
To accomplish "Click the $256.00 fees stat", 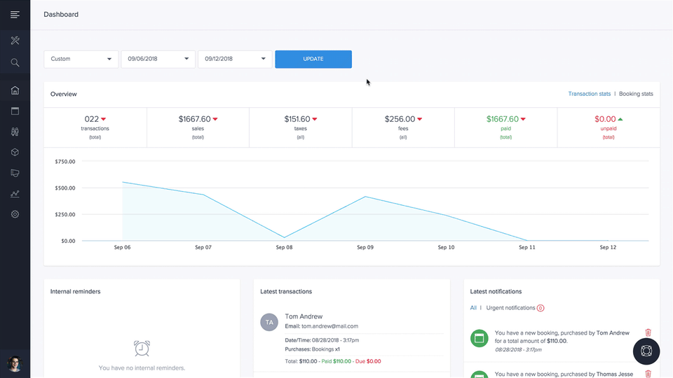I will (x=403, y=127).
